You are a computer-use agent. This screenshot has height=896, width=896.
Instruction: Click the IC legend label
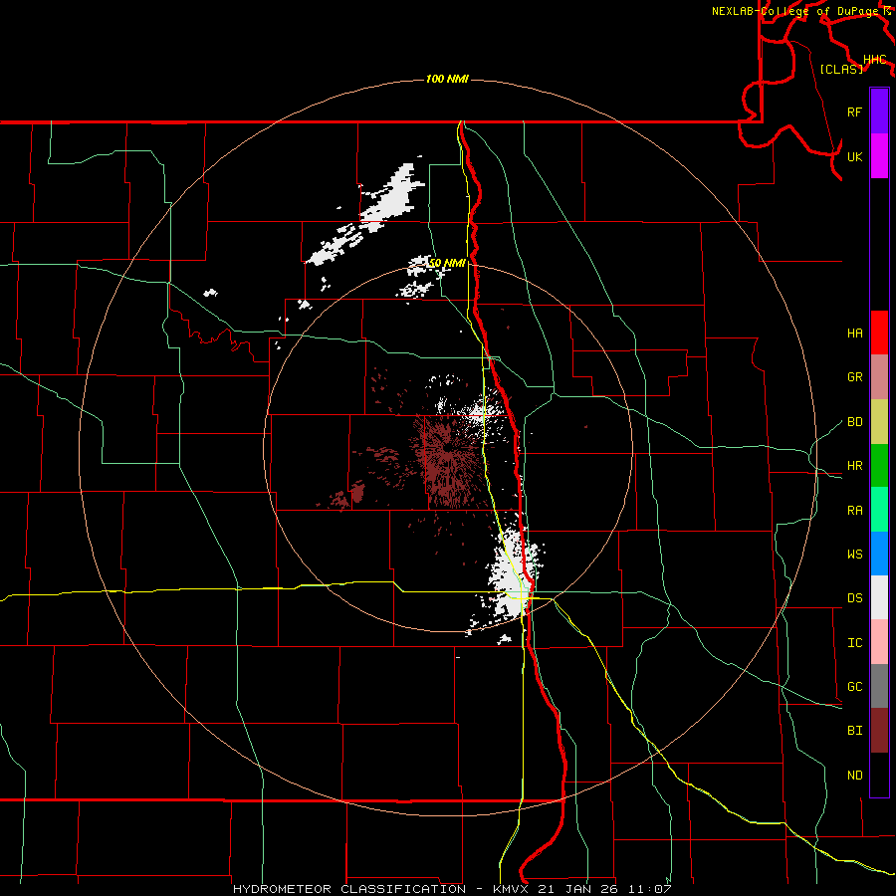click(854, 643)
